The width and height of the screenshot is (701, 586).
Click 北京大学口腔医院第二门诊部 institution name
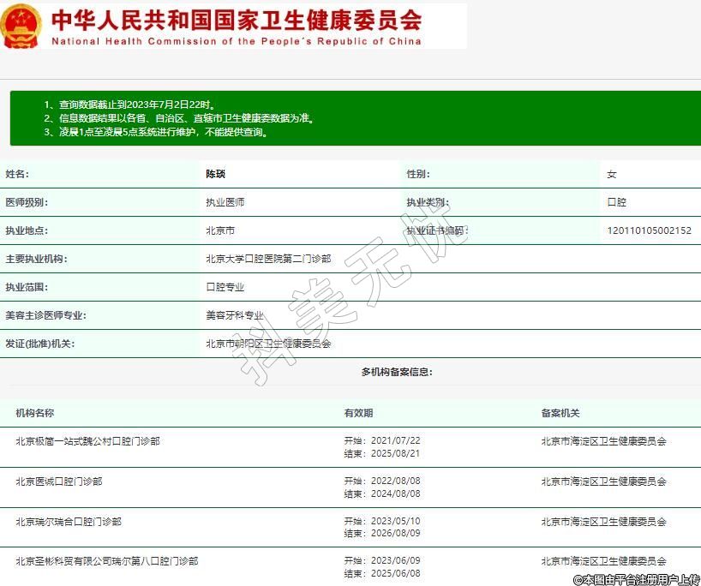[x=267, y=259]
